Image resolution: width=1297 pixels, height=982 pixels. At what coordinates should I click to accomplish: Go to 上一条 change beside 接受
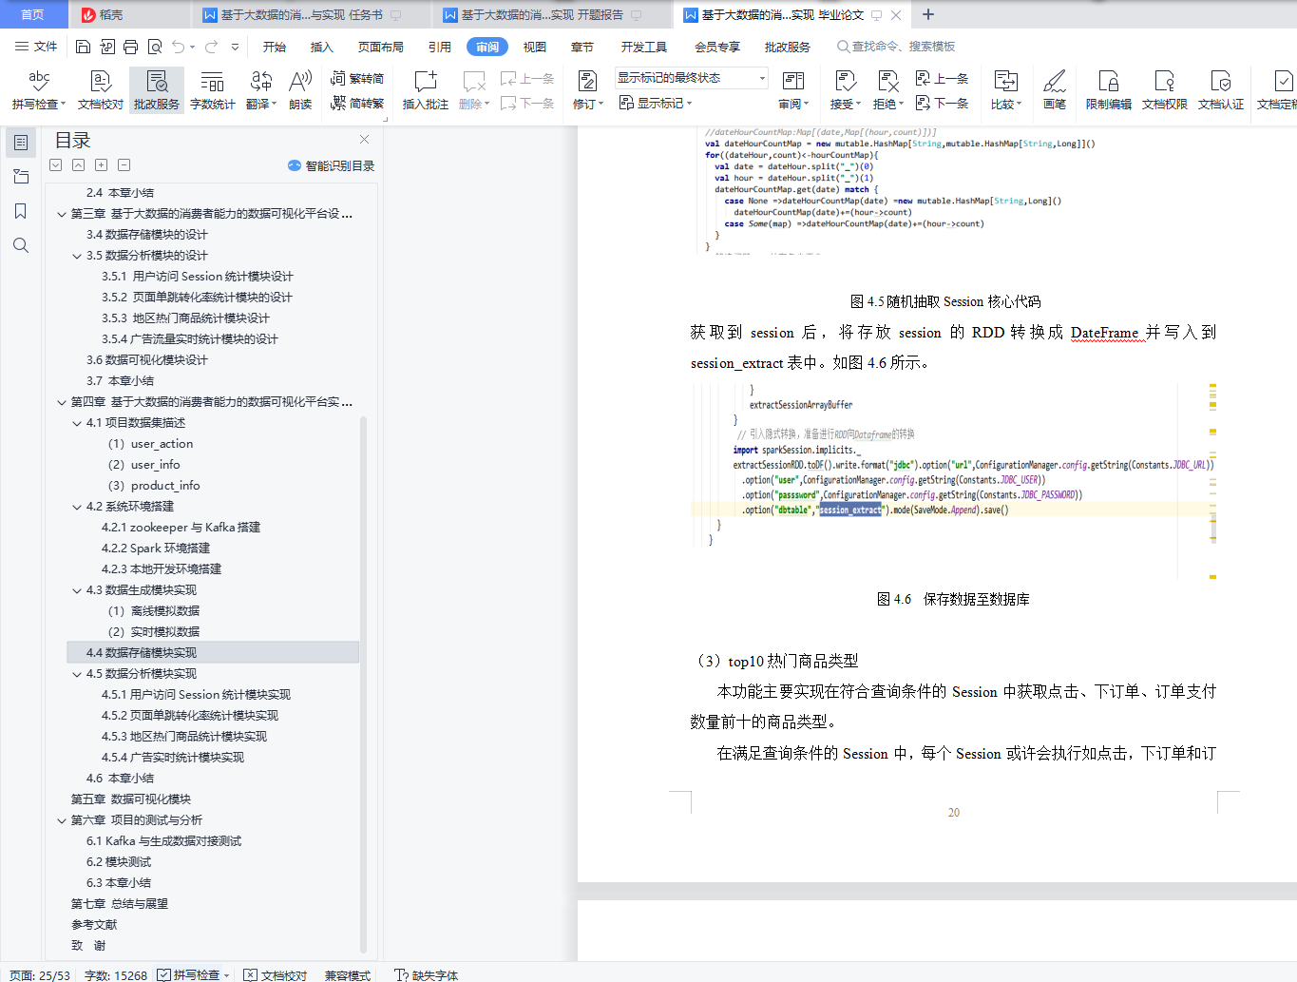(942, 78)
